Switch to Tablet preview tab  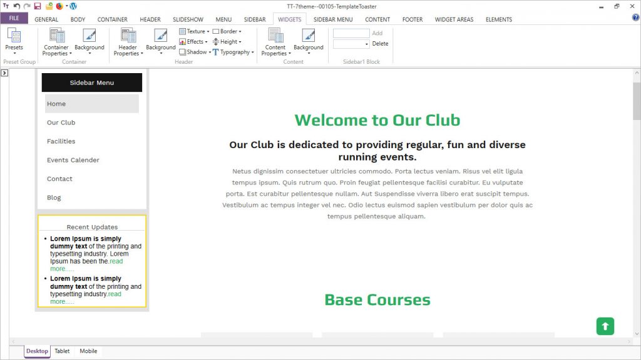(x=62, y=351)
